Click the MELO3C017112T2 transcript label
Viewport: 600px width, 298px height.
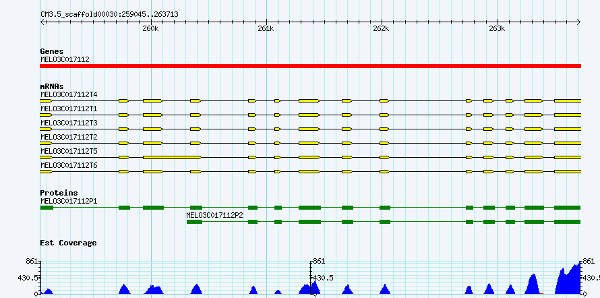[x=69, y=137]
